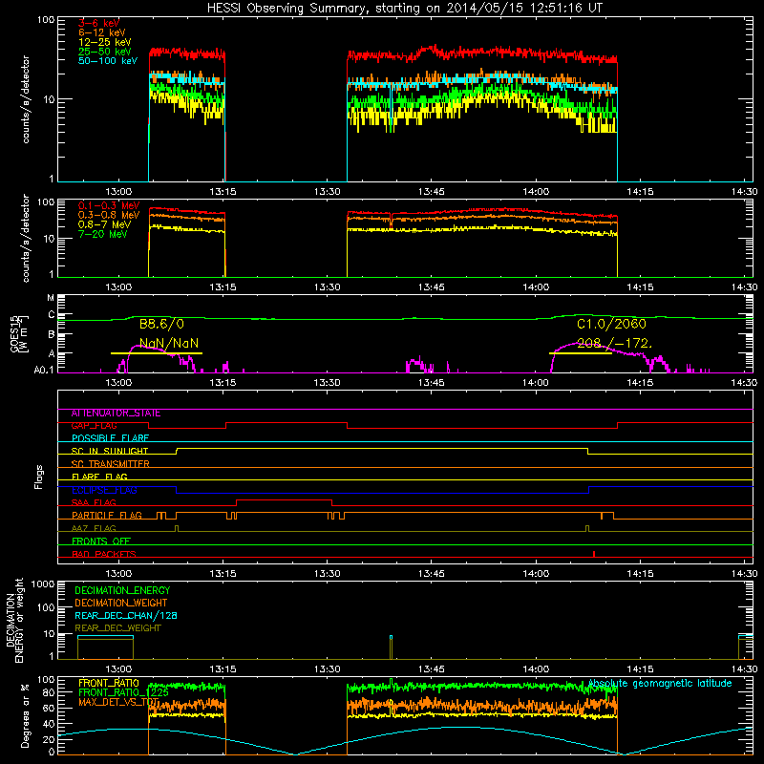This screenshot has width=764, height=764.
Task: Click the DECIMATION_ENERGY legend label
Action: click(122, 590)
